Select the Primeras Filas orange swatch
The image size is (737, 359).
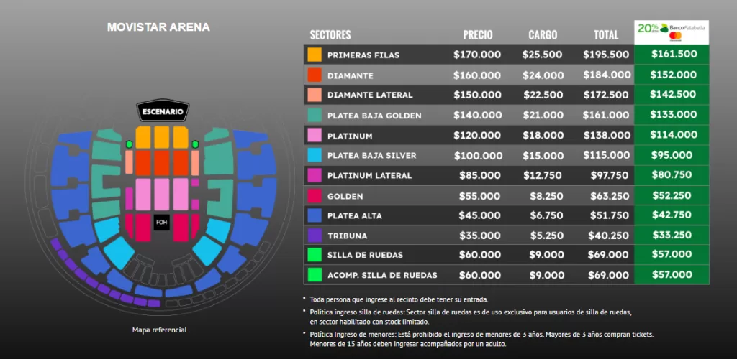coord(315,55)
